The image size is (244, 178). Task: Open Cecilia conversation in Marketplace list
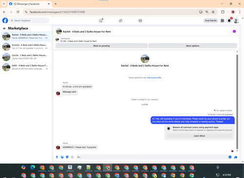[26, 57]
